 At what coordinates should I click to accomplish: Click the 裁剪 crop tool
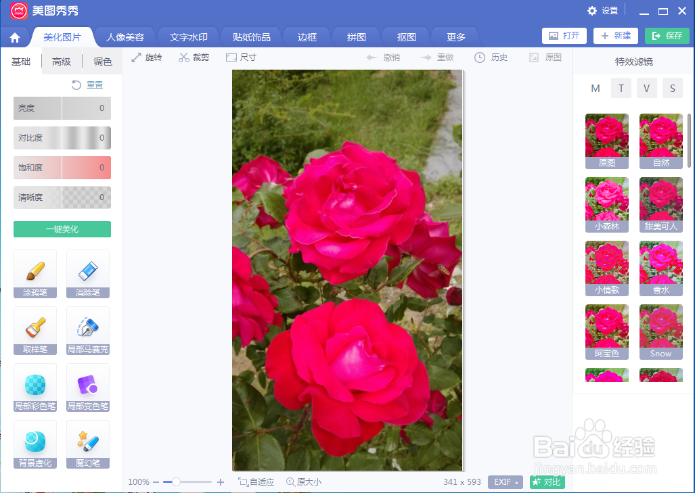194,57
